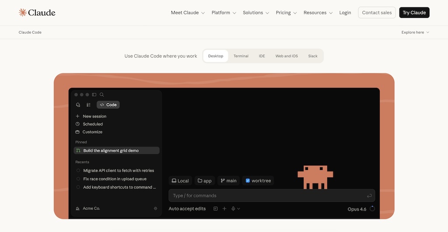Image resolution: width=448 pixels, height=232 pixels.
Task: Click the sun theme icon in the sidebar footer
Action: (x=155, y=208)
